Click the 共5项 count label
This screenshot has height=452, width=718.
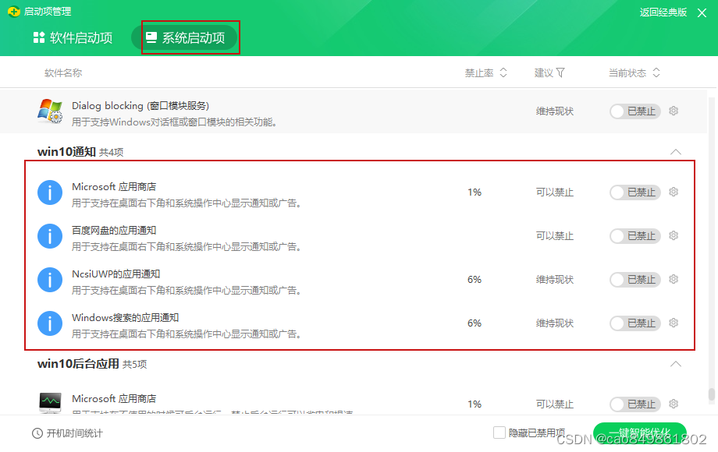pos(134,364)
